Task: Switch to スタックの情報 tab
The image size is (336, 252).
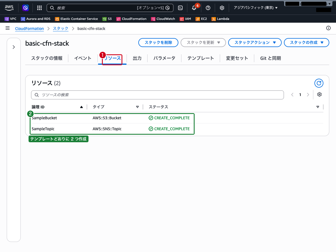Action: (x=47, y=58)
